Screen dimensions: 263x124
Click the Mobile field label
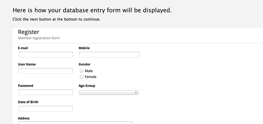coord(84,48)
